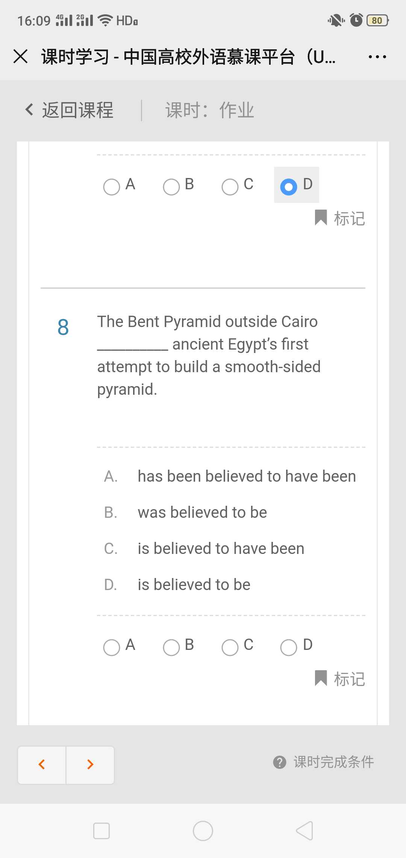Bookmark question 8 with 标记 flag
Screen dimensions: 406x858
[340, 678]
